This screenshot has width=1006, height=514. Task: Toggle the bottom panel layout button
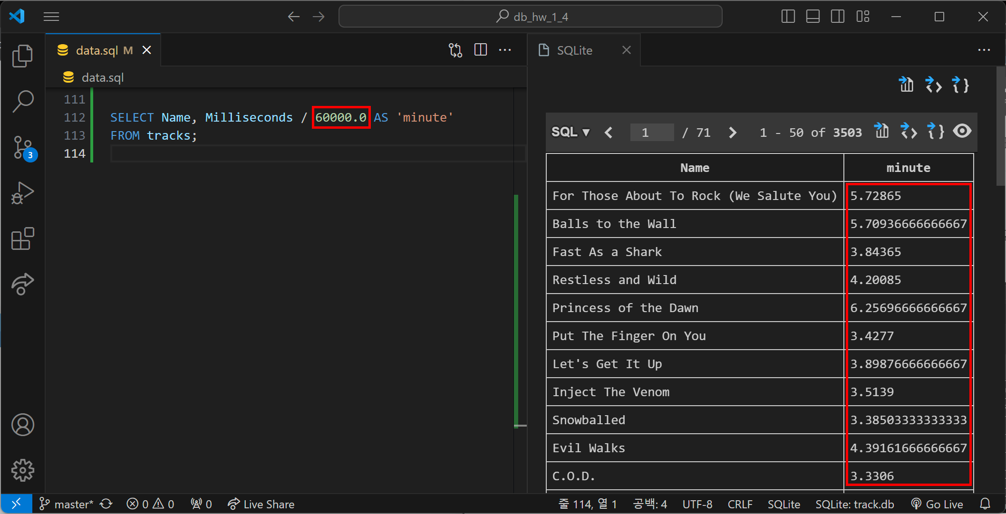coord(813,17)
